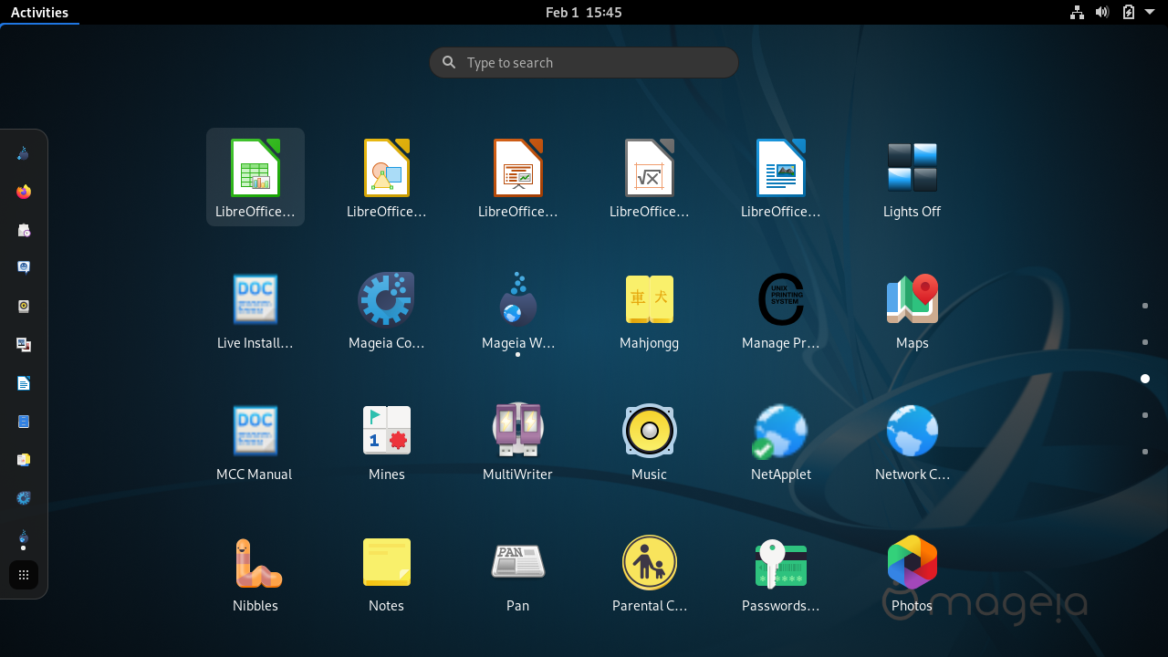The image size is (1168, 657).
Task: Start the Lights Off game
Action: click(x=912, y=177)
